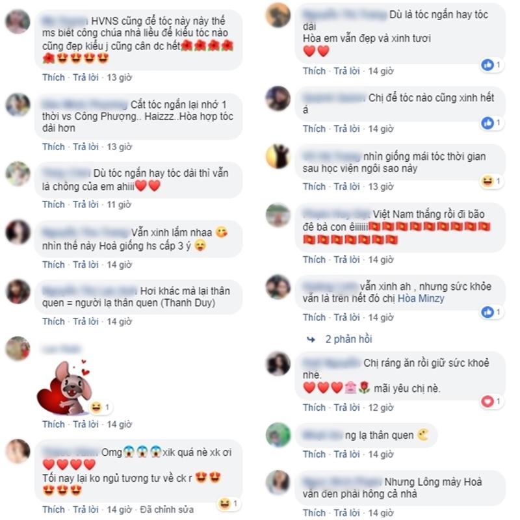Click haha reaction on 'Omg xik quá' comment
Viewport: 520px width, 520px height.
coord(224,504)
